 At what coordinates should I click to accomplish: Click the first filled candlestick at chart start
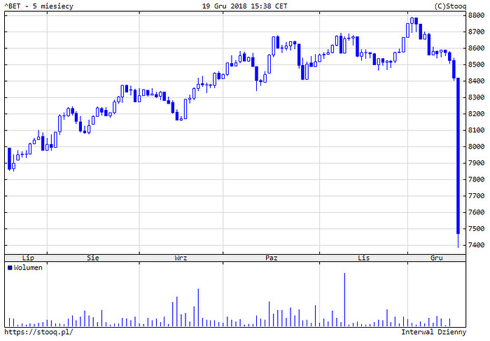click(9, 159)
